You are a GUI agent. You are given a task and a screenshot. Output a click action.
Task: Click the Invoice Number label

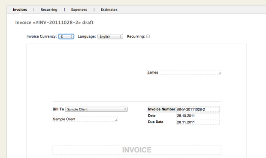pos(161,109)
